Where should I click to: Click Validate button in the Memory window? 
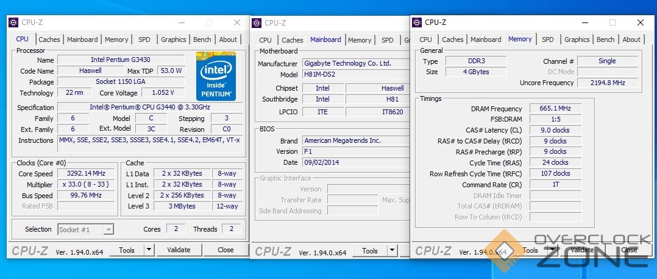coord(582,250)
